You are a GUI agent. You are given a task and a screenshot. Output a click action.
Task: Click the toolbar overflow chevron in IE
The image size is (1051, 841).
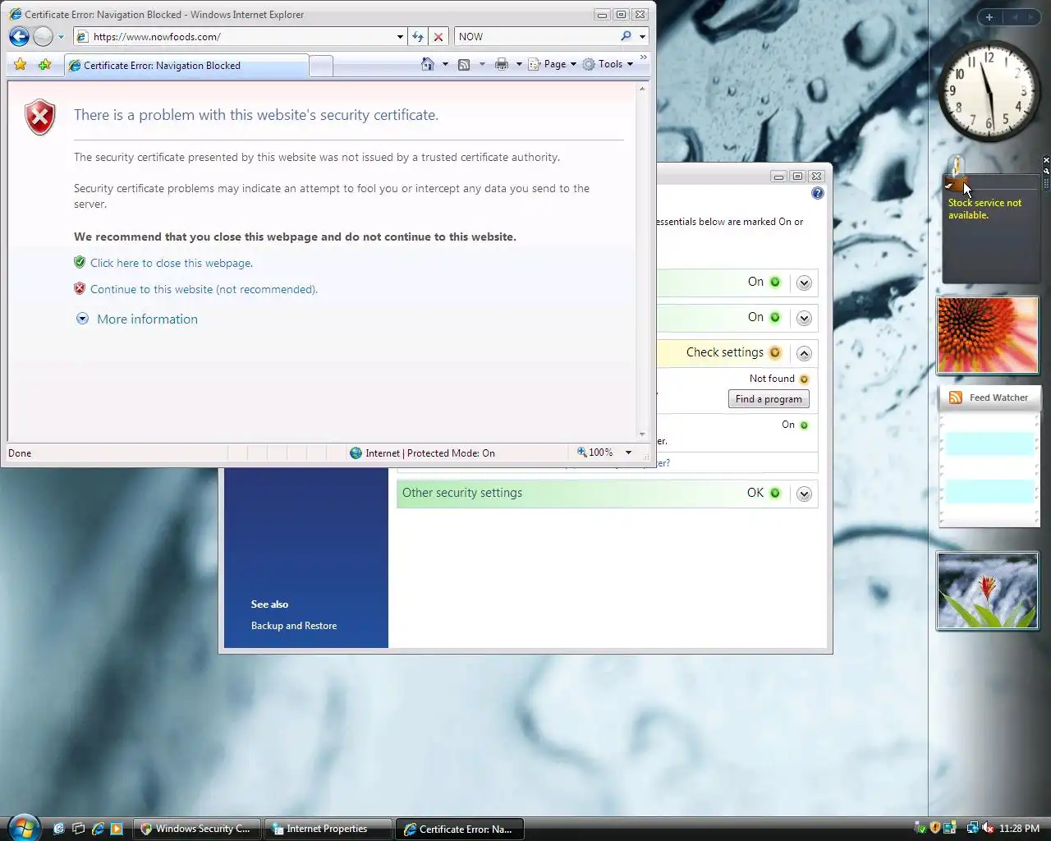coord(643,57)
